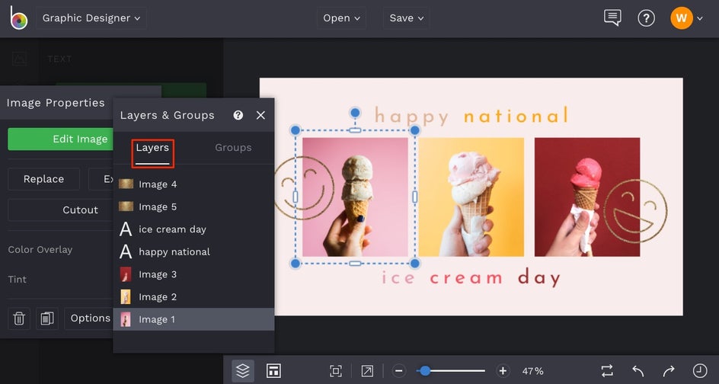Screen dimensions: 719x384
Task: Open Layers & Groups help icon
Action: [x=238, y=115]
